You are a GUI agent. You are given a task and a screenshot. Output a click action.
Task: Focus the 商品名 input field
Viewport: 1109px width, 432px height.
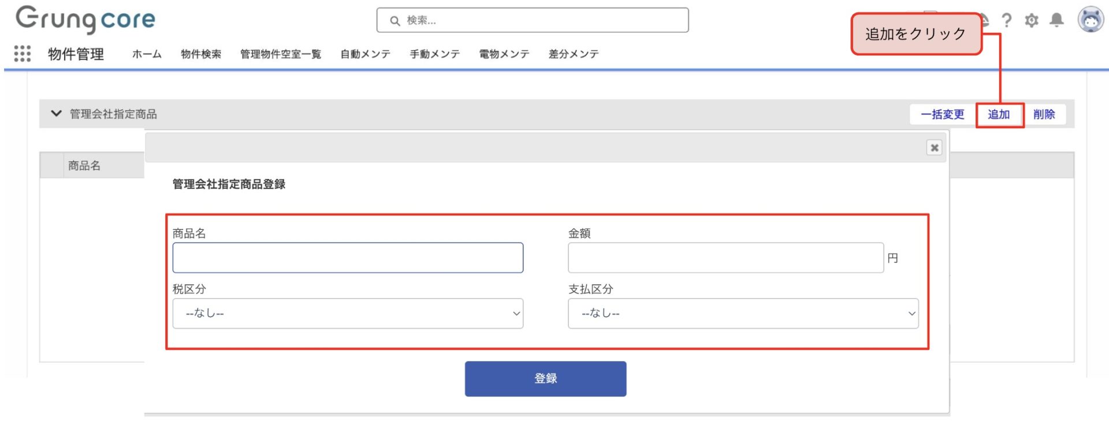(x=348, y=258)
